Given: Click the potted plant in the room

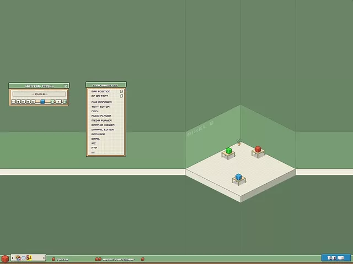Looking at the screenshot, I should point(239,143).
